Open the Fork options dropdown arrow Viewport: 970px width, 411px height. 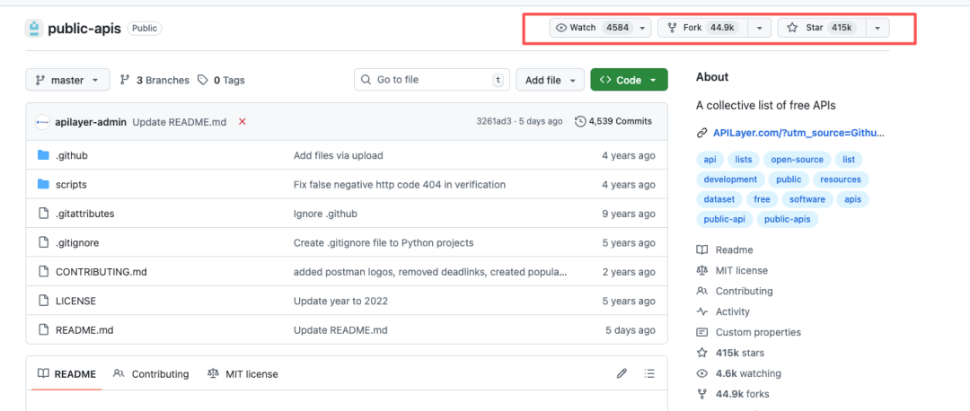tap(760, 28)
